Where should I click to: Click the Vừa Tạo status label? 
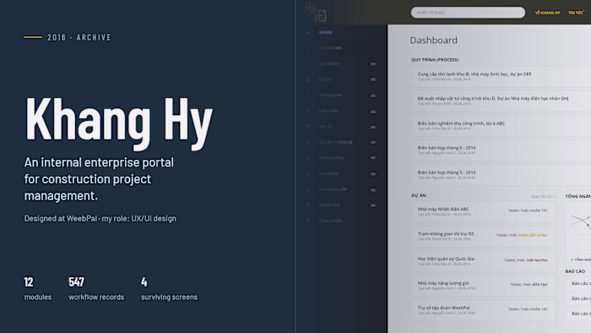coord(539,285)
